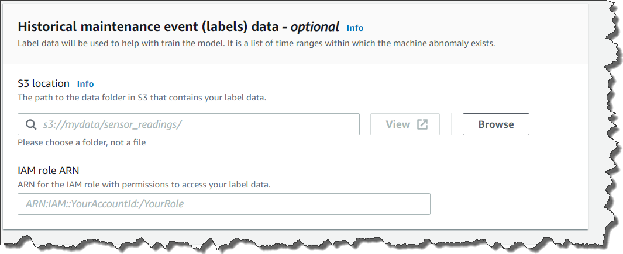Open Info next to the labels data heading

[354, 27]
